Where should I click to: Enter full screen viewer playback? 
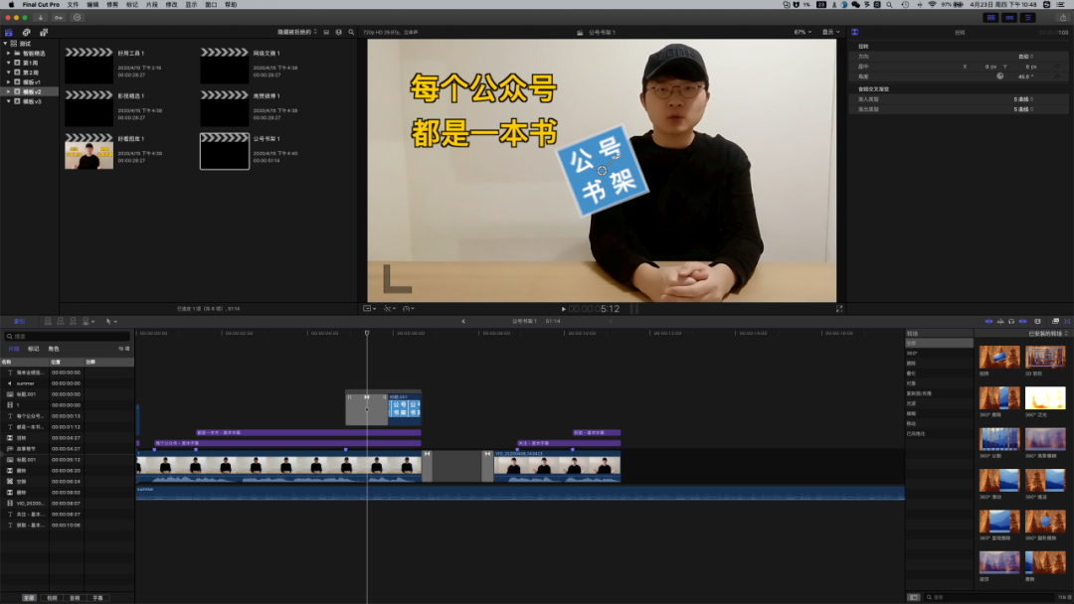[x=838, y=309]
